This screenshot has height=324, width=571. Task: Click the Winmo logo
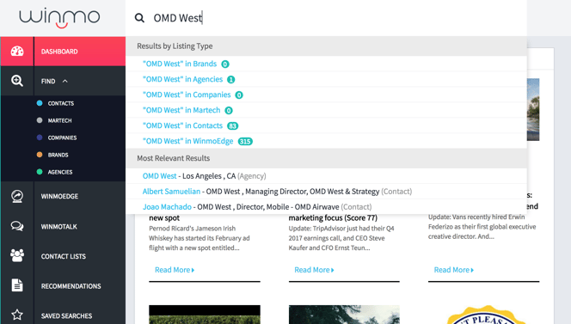pyautogui.click(x=59, y=18)
